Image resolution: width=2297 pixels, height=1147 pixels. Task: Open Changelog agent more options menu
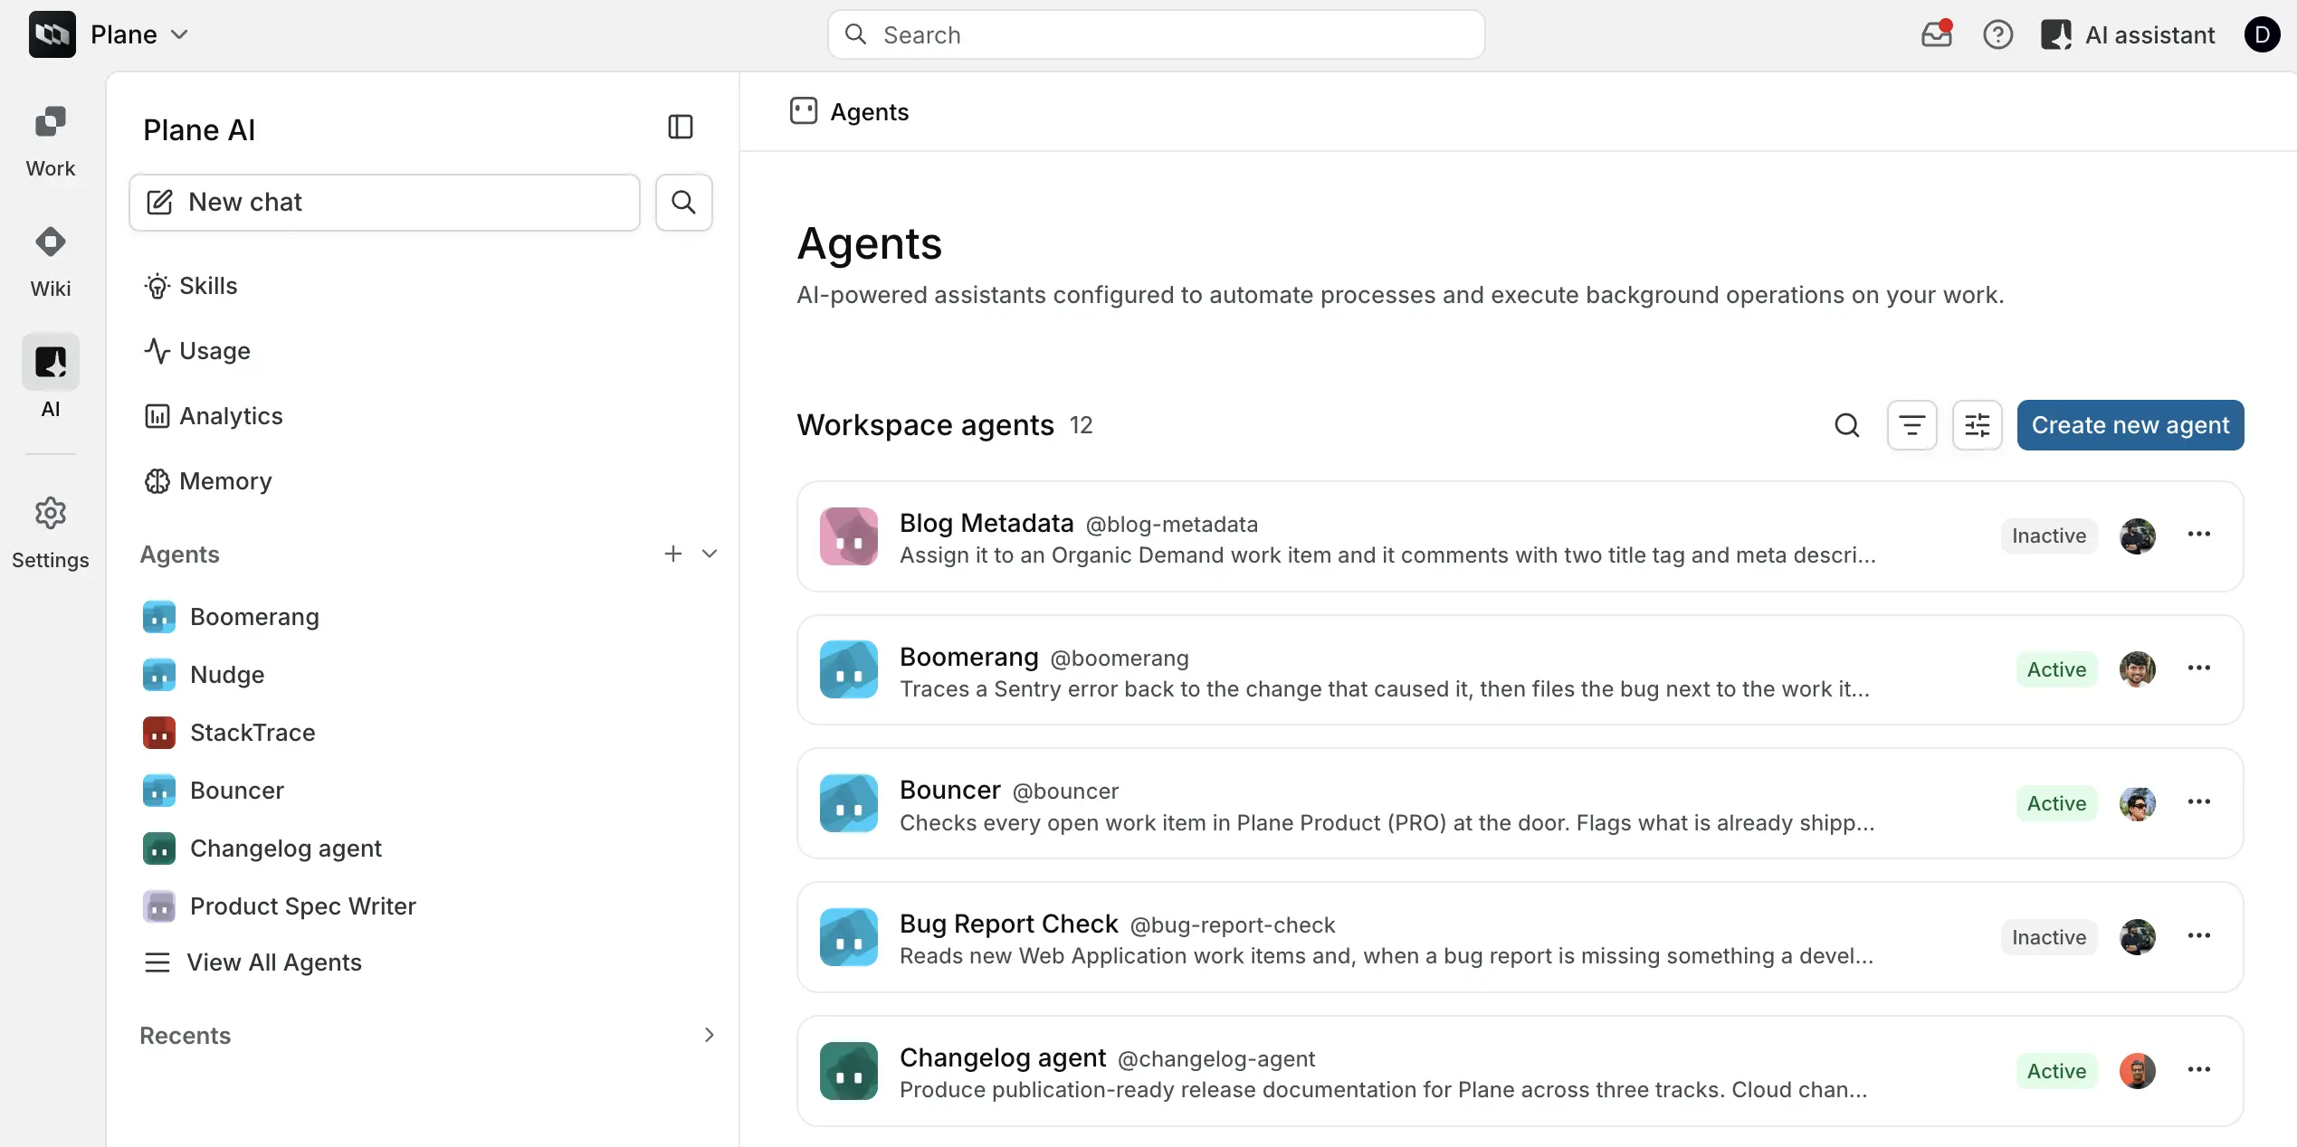coord(2198,1070)
